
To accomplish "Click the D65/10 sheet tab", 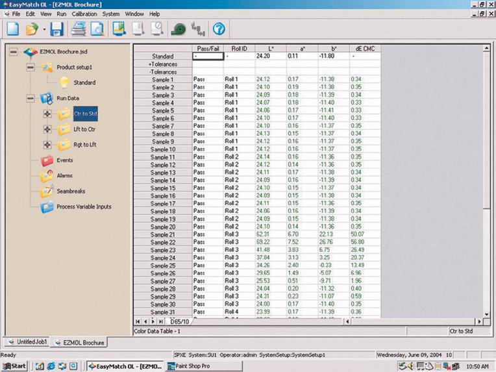I will 179,322.
